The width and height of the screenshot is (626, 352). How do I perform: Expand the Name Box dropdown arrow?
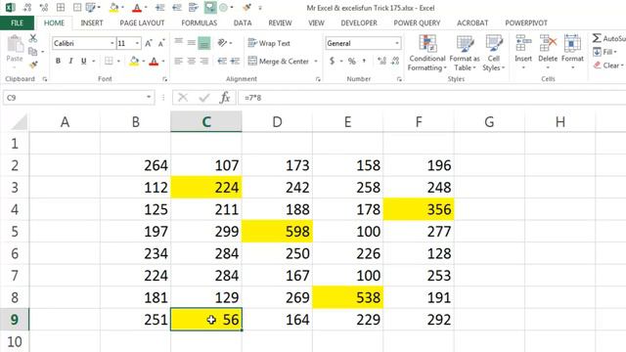point(149,97)
